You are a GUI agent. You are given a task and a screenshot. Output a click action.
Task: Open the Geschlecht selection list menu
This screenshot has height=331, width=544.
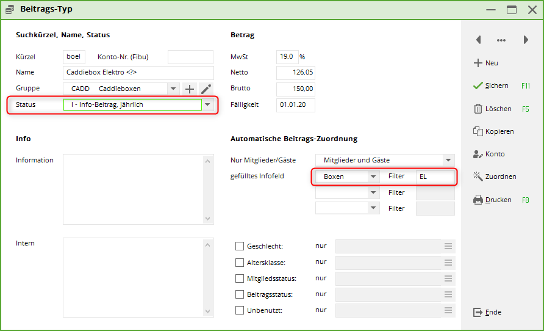pyautogui.click(x=448, y=246)
